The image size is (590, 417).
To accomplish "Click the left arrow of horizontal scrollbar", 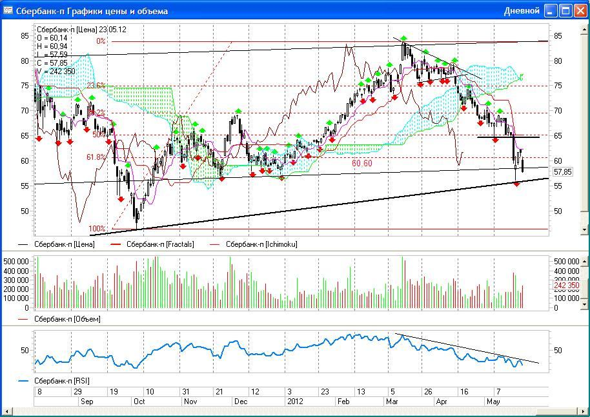I will [x=6, y=412].
